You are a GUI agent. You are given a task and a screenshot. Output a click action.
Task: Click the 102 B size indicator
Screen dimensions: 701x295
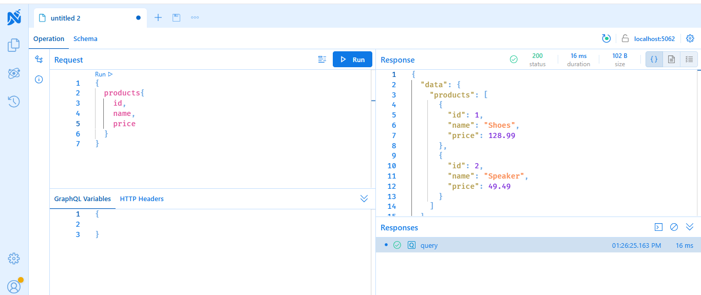(x=620, y=60)
